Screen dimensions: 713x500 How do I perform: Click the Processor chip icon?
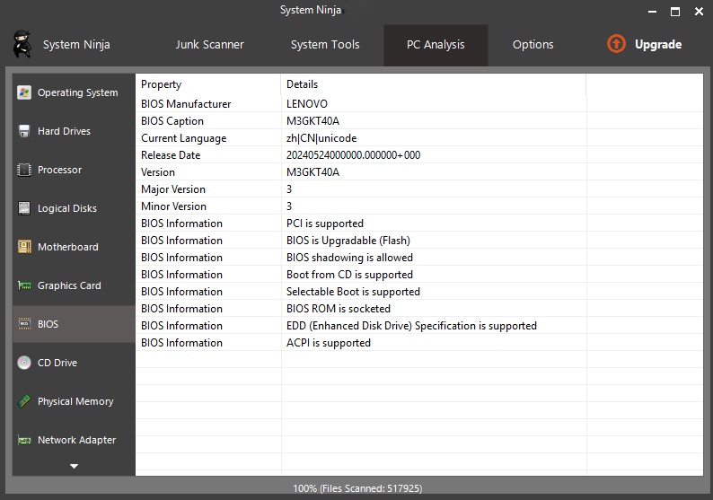(24, 170)
